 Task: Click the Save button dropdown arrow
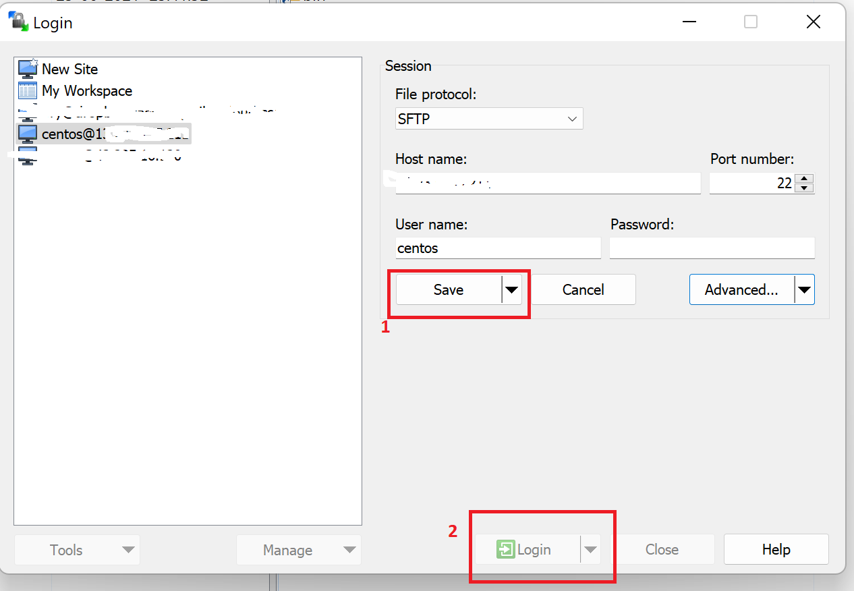coord(512,289)
